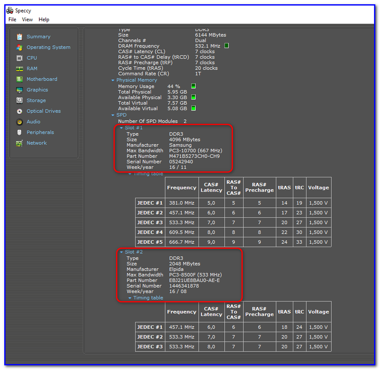The height and width of the screenshot is (370, 380).
Task: Click the Summary clipboard icon
Action: (x=19, y=37)
